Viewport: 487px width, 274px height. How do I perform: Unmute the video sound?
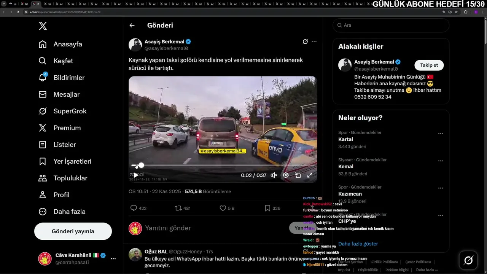click(x=274, y=175)
